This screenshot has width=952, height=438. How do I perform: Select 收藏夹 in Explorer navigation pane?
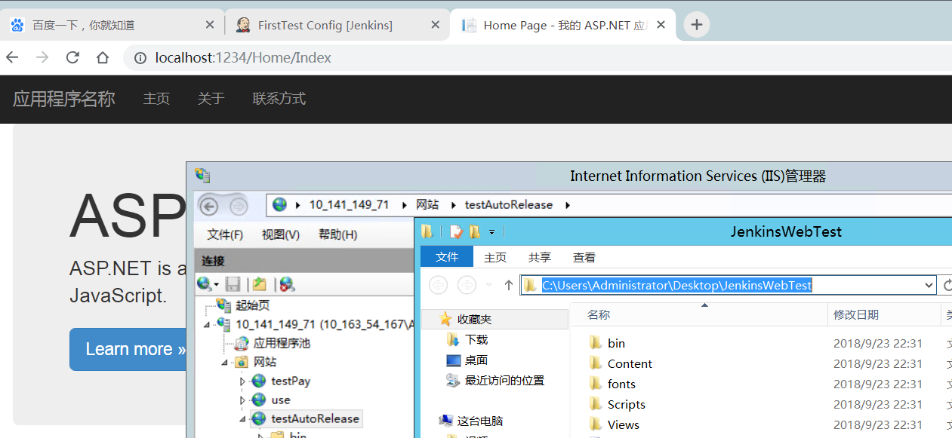[x=474, y=320]
